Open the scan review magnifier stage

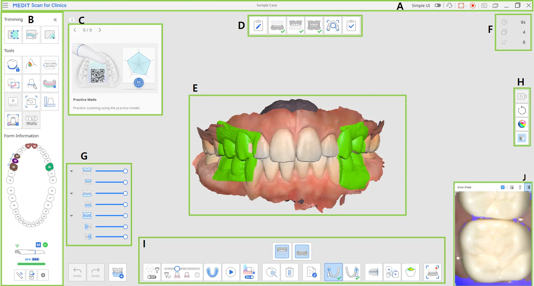[333, 26]
